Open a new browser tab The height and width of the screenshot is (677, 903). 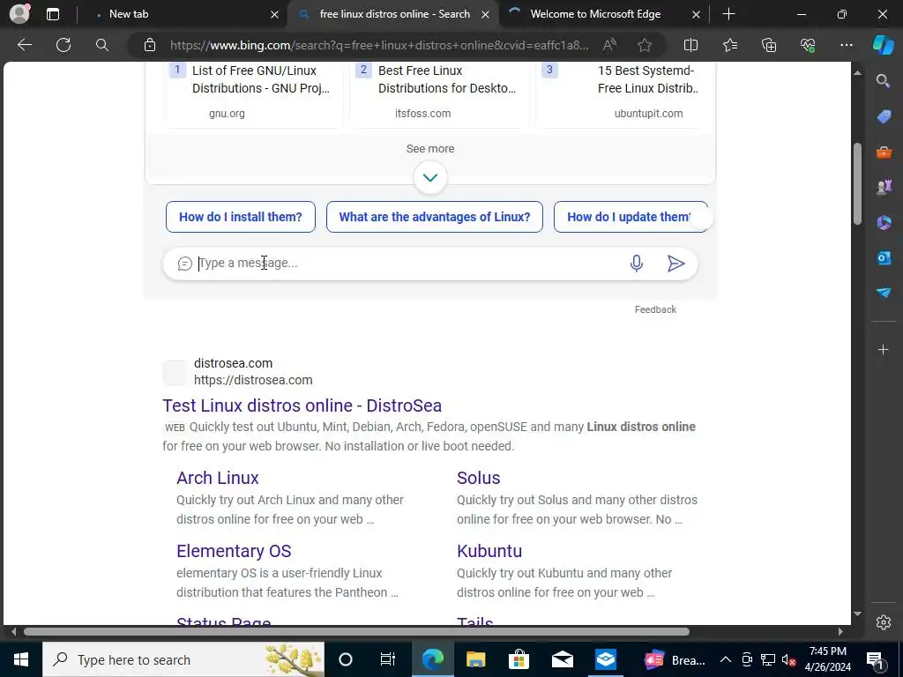[728, 14]
